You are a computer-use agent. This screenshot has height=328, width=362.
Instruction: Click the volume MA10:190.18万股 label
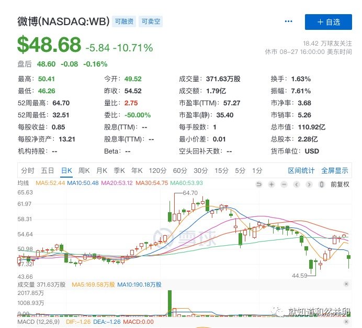(x=139, y=285)
